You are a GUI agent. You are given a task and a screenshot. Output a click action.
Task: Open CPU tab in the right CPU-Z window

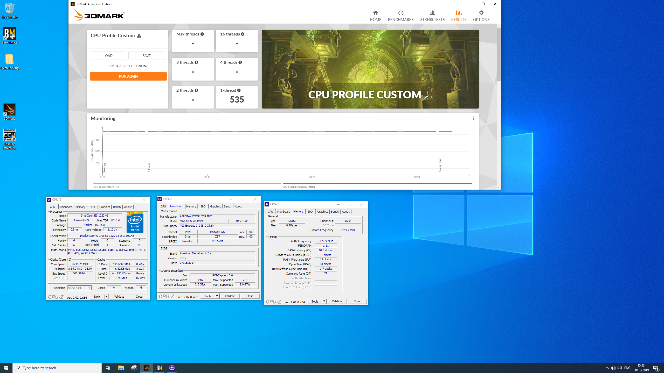[x=270, y=212]
